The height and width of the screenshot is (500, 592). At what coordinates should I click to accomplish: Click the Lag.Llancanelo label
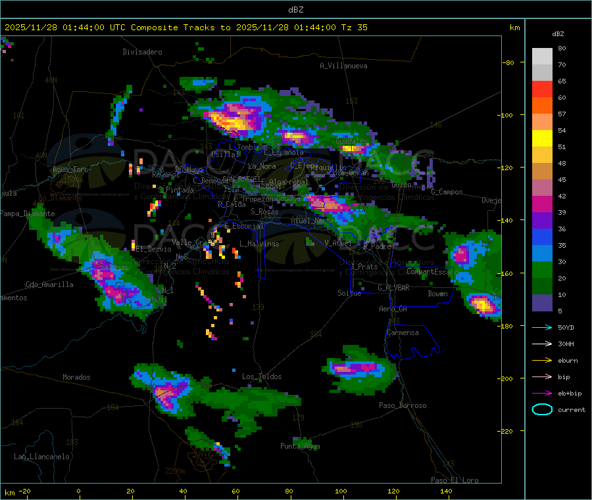(42, 457)
